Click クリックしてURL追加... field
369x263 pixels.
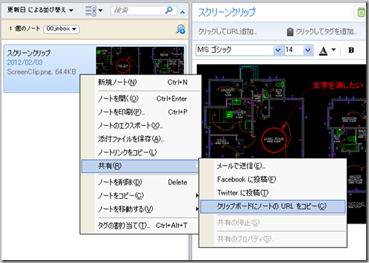(228, 31)
